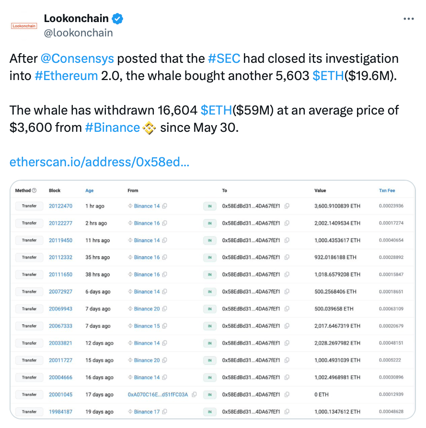Viewport: 426px width, 428px height.
Task: Click the Lookonchain profile avatar logo
Action: pos(24,26)
